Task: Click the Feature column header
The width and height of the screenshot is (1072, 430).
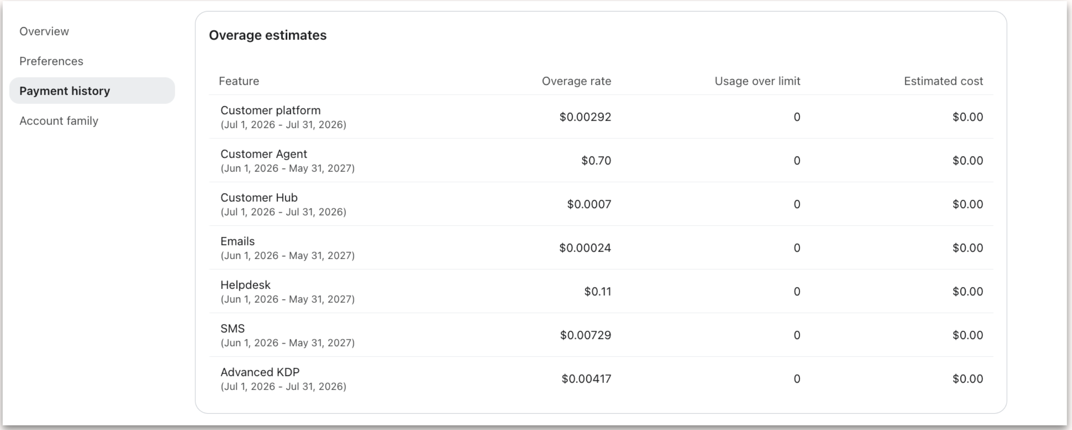Action: [x=239, y=81]
